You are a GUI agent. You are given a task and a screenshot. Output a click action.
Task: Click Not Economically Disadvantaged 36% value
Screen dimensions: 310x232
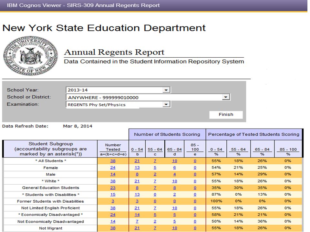coord(262,221)
